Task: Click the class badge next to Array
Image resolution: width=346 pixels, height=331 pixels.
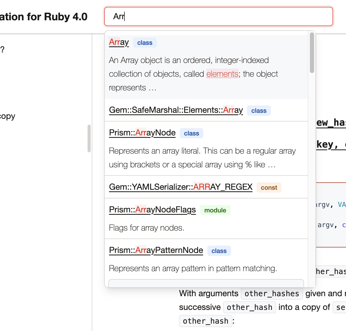Action: pyautogui.click(x=145, y=42)
